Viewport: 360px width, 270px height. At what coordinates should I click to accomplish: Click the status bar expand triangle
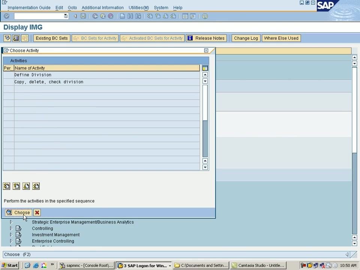point(347,254)
